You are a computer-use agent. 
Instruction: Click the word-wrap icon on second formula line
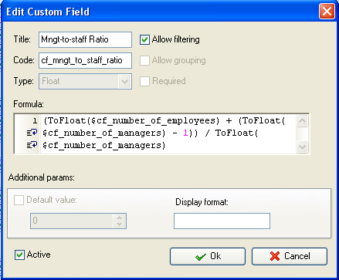point(32,133)
